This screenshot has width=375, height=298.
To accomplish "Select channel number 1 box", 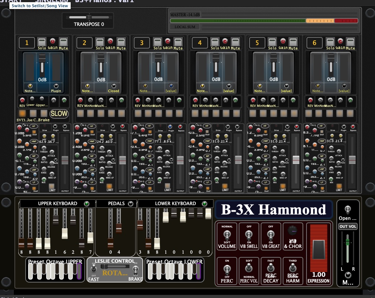I will 27,43.
